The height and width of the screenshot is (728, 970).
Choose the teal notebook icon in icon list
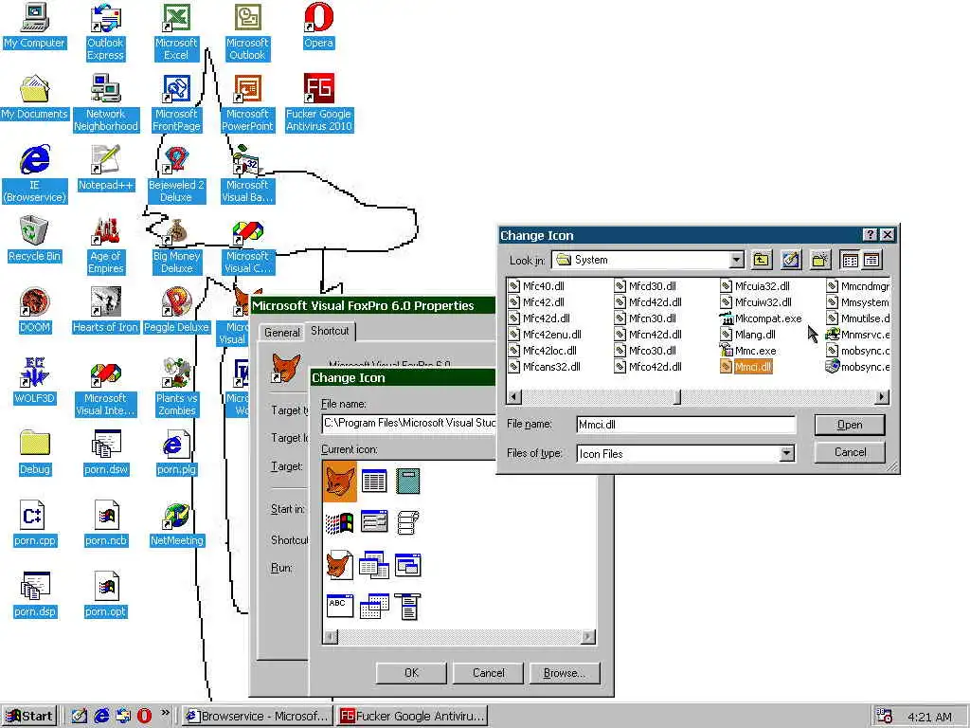point(407,481)
